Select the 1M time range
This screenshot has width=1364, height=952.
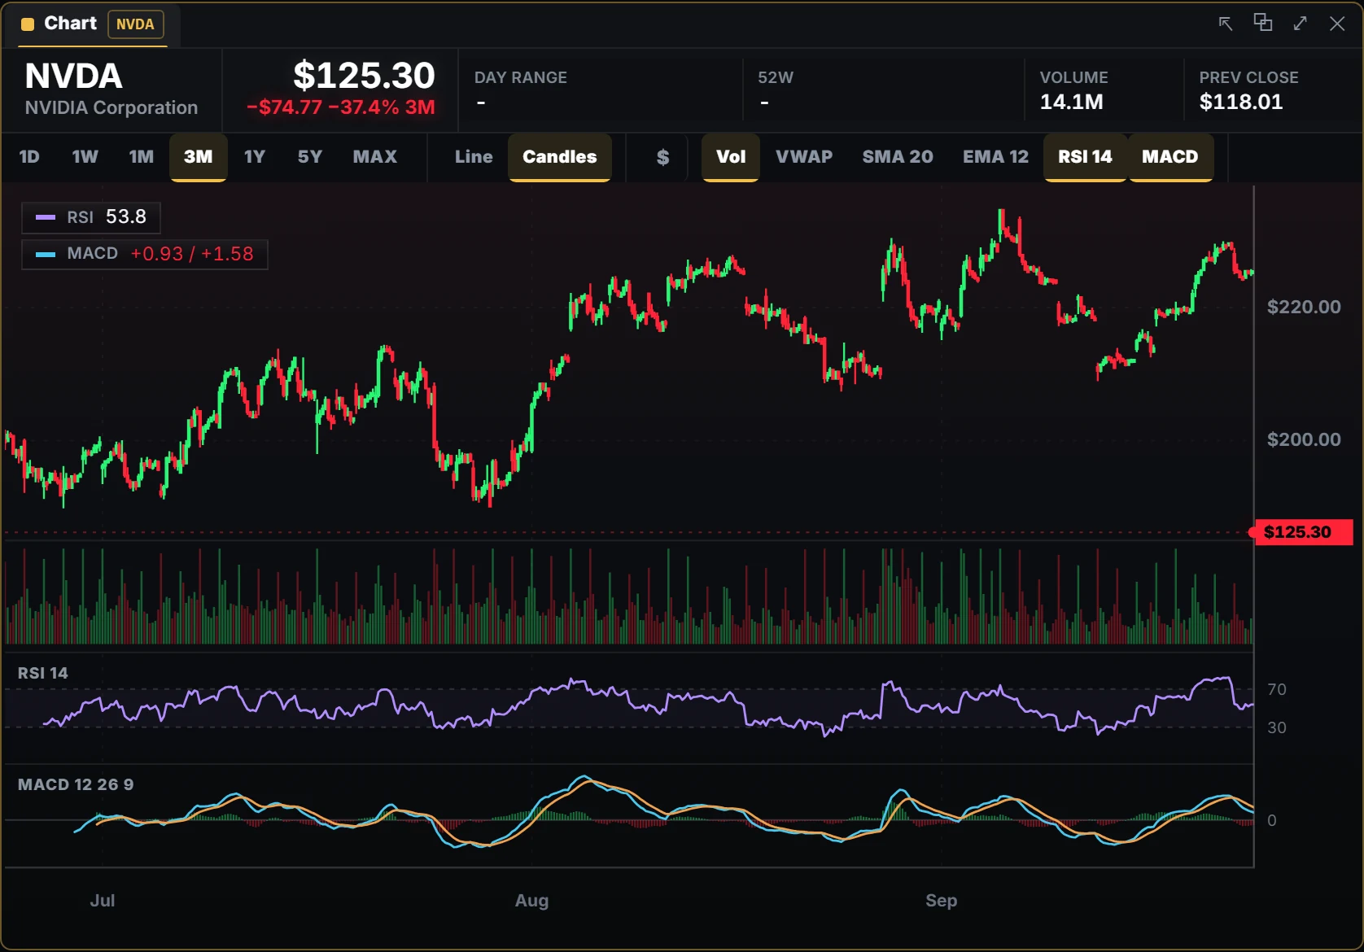[x=141, y=156]
